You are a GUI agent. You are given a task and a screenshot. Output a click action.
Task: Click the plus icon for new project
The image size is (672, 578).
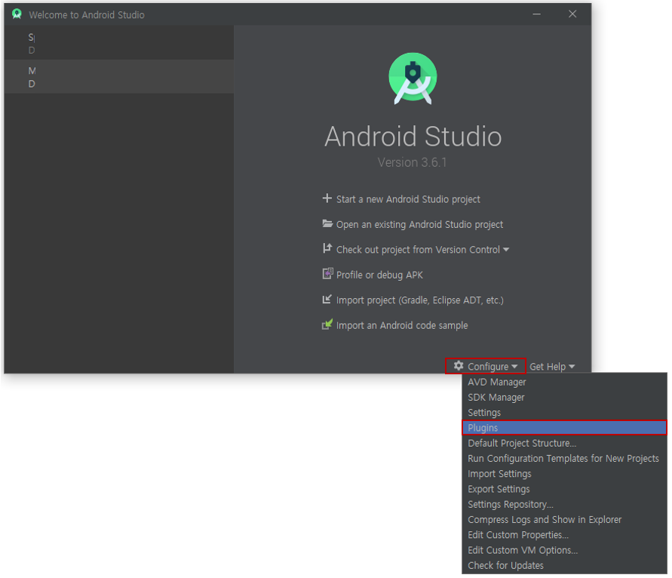[327, 198]
